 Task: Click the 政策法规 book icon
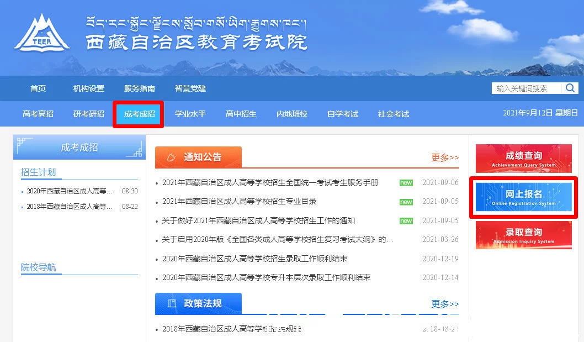[x=171, y=303]
